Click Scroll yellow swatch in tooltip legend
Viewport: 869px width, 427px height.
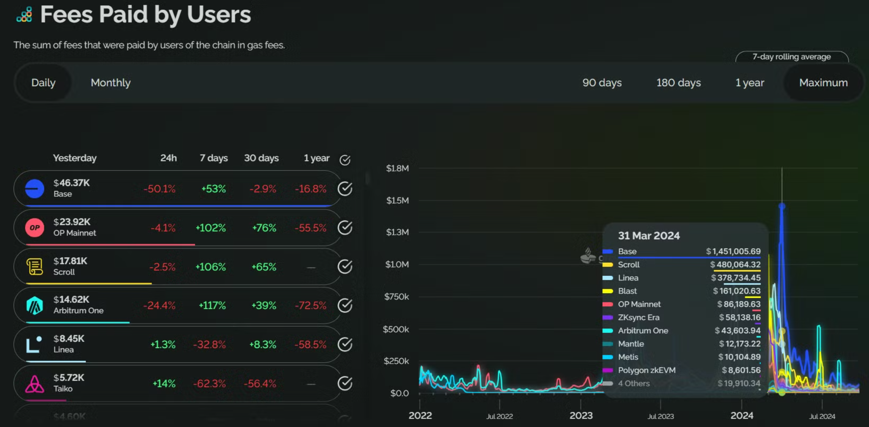608,265
